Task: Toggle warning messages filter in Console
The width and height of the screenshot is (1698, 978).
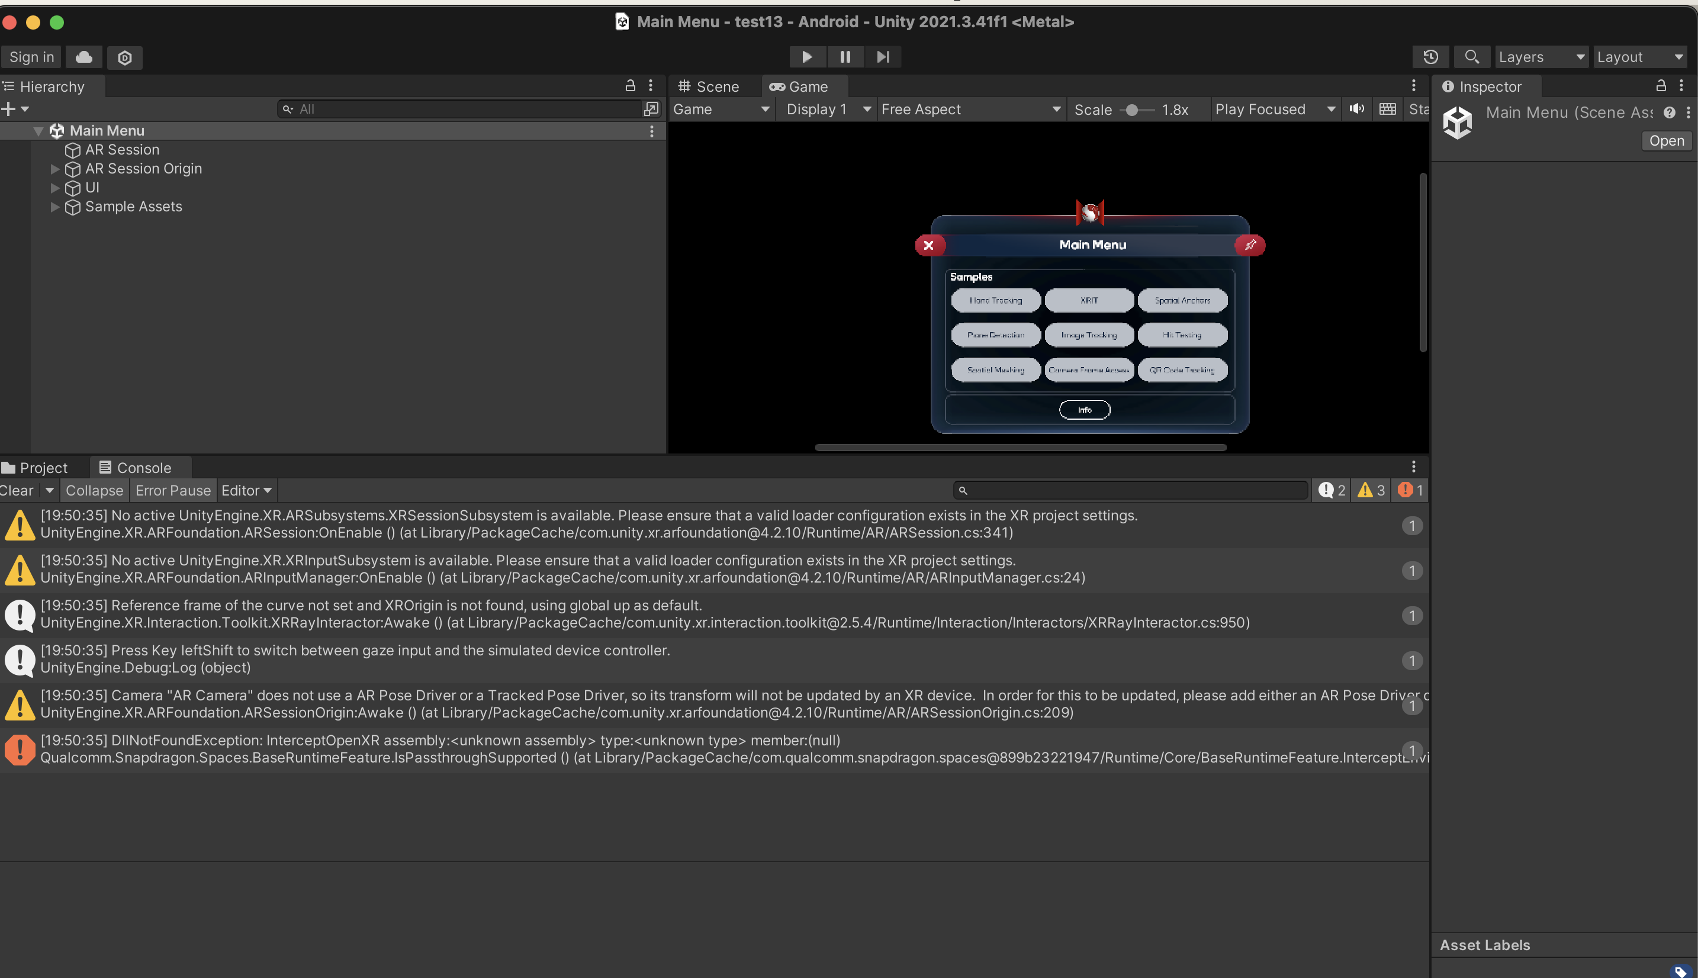Action: [1372, 490]
